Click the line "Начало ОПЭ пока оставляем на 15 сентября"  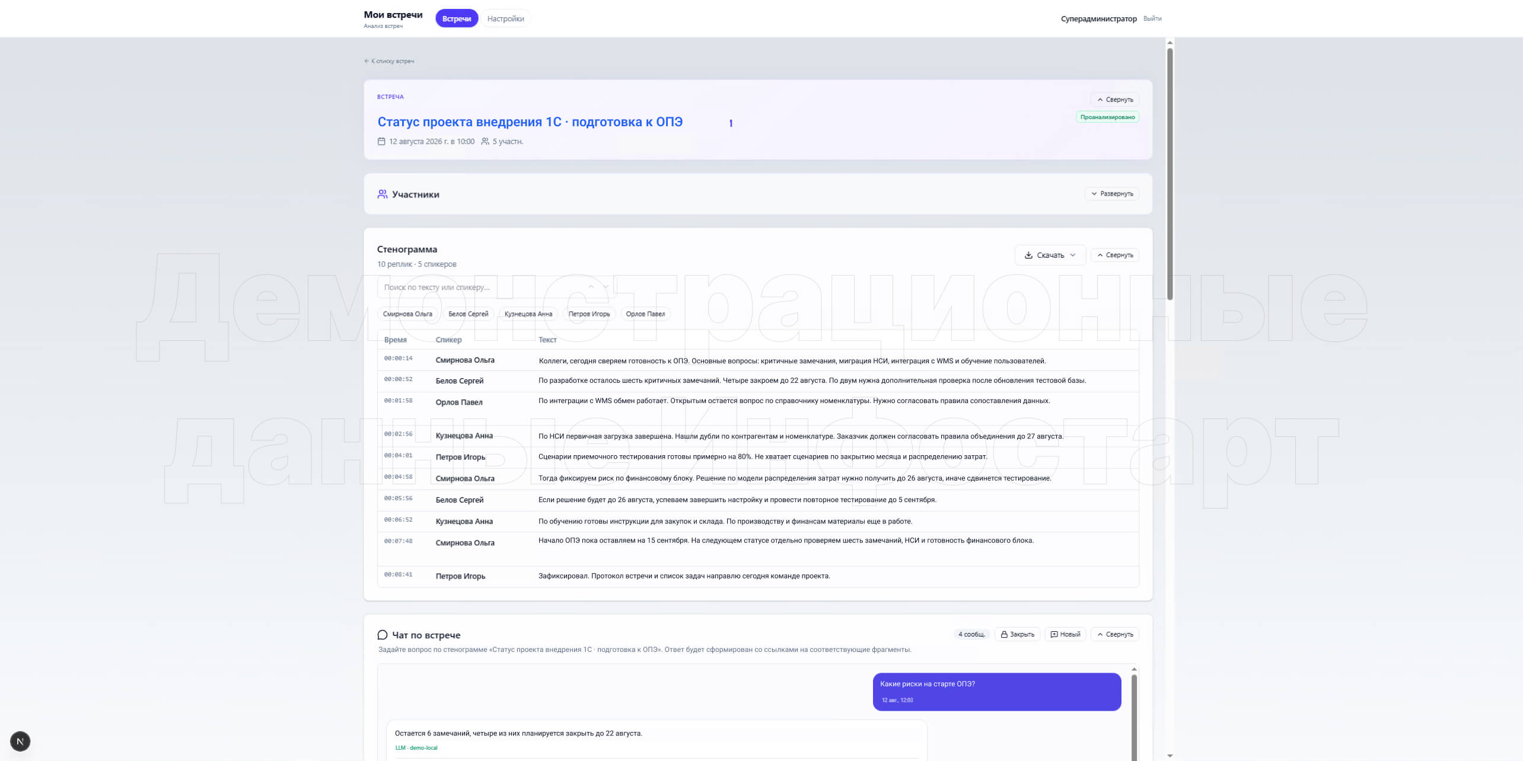[x=786, y=541]
